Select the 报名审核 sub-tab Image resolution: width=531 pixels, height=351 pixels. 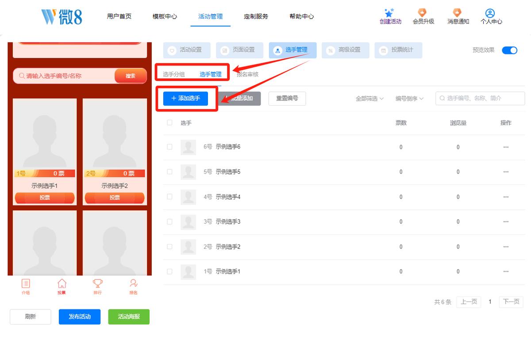point(248,74)
